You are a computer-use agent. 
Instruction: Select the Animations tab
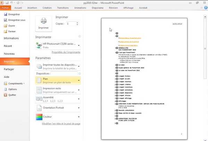point(80,8)
